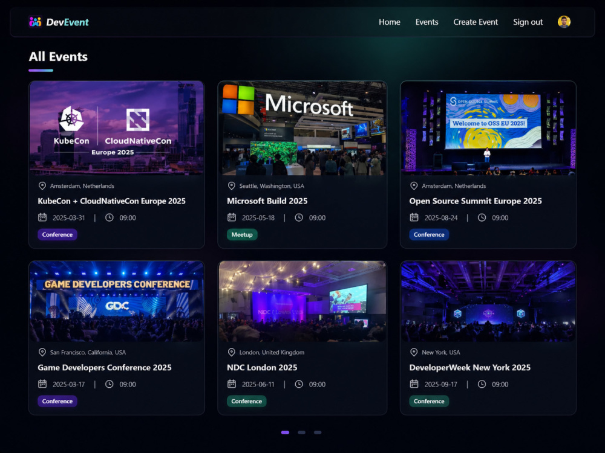This screenshot has height=453, width=605.
Task: Open NDC London 2025 event title
Action: click(262, 367)
